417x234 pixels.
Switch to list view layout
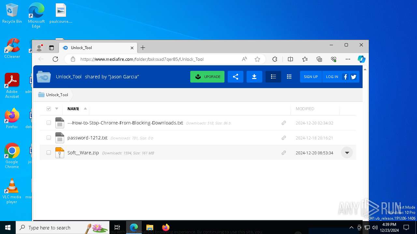point(273,77)
